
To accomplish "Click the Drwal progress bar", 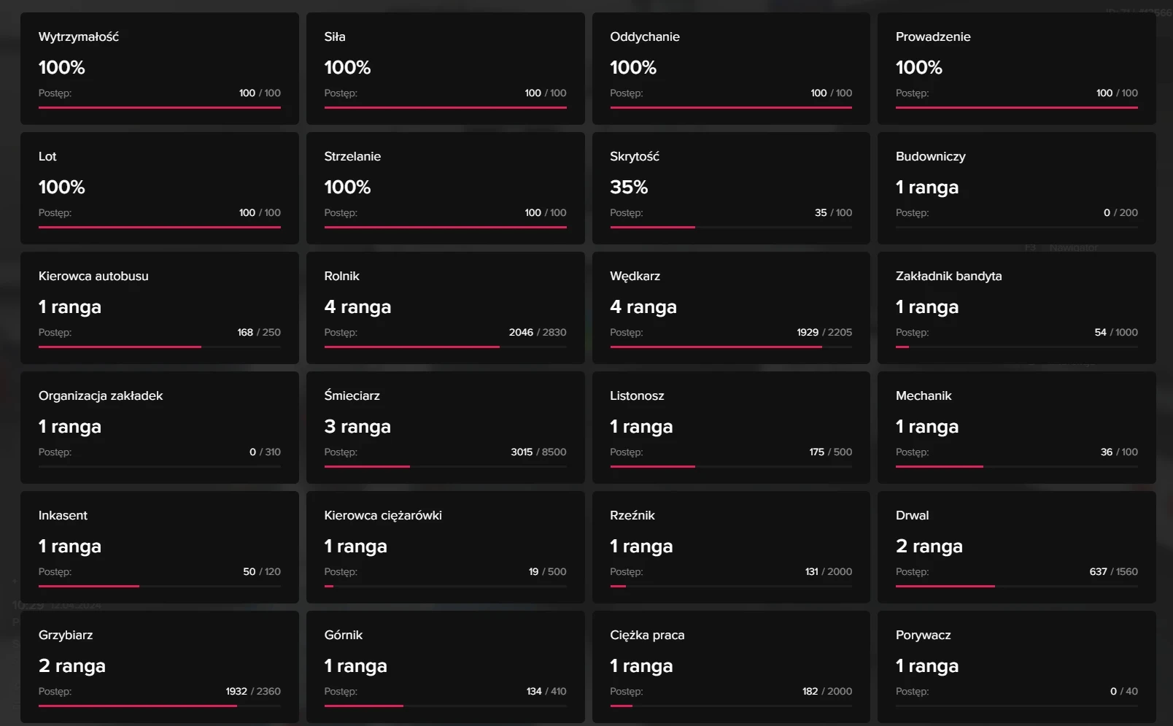I will click(x=1016, y=586).
